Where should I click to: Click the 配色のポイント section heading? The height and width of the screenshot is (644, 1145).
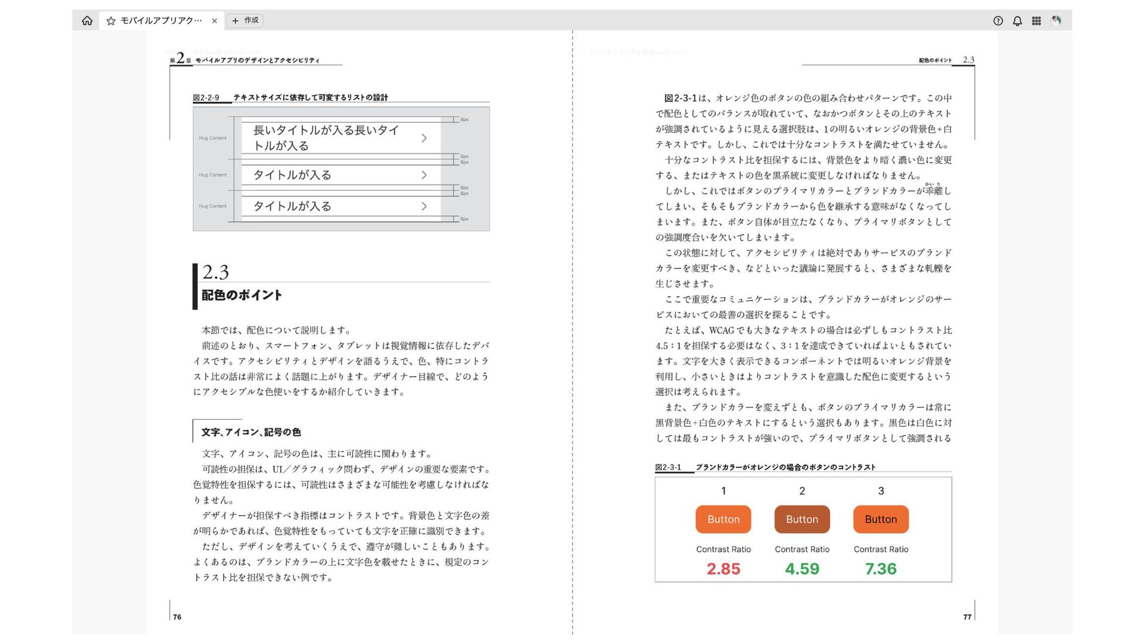[242, 295]
